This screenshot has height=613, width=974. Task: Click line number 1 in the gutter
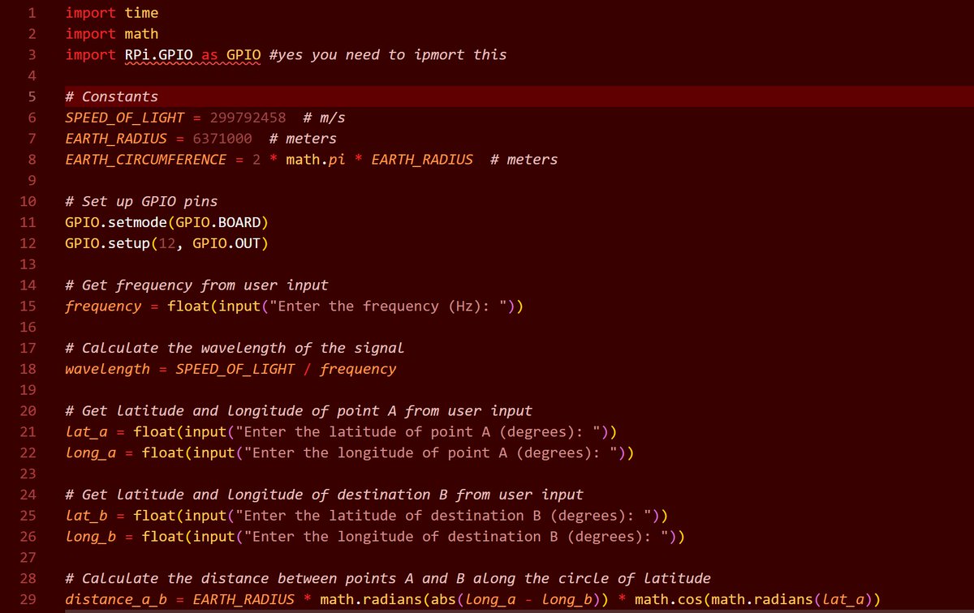(x=31, y=13)
